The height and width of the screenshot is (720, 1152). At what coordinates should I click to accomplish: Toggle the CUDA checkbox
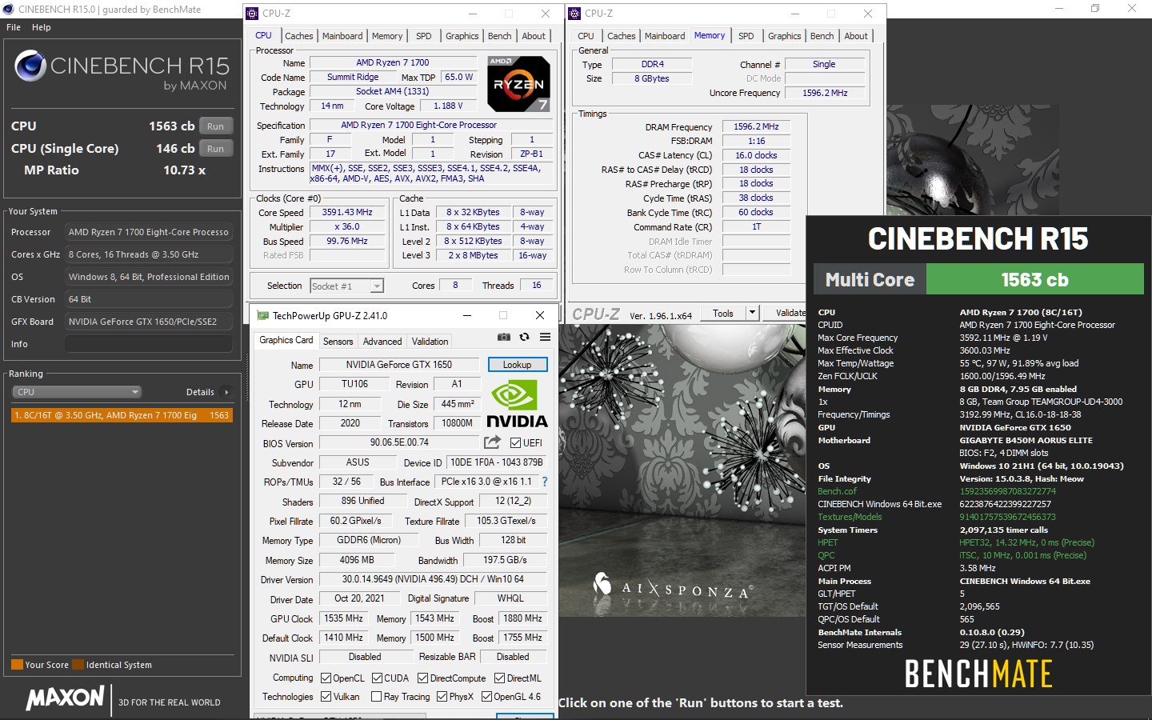tap(377, 678)
